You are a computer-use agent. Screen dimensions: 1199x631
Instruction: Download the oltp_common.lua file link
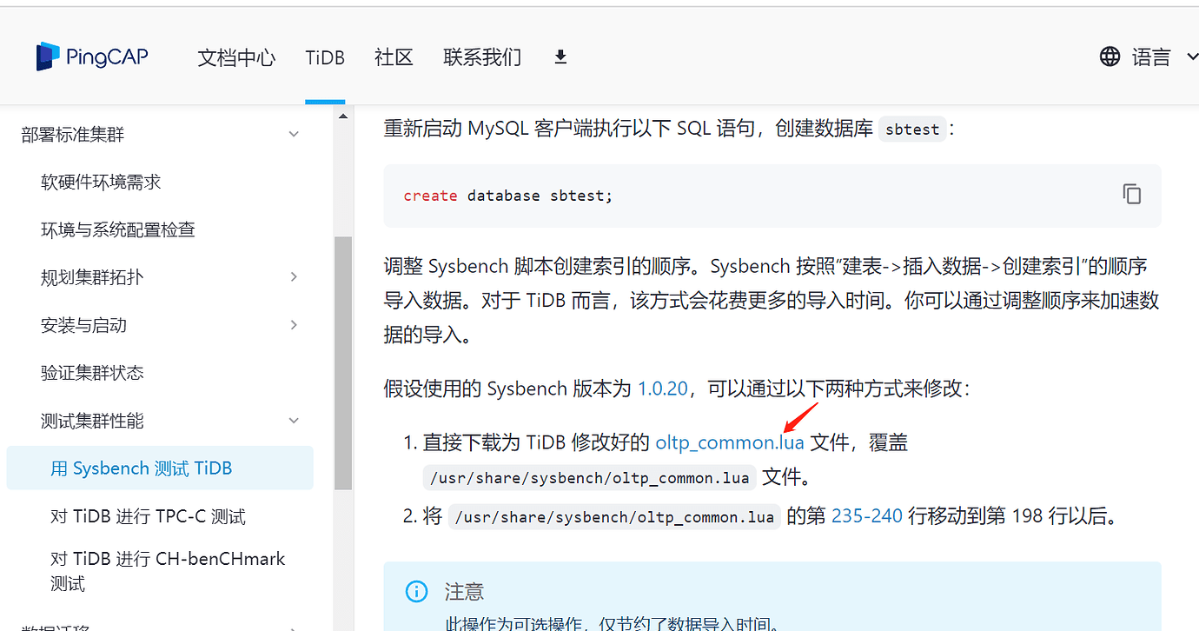pyautogui.click(x=729, y=442)
